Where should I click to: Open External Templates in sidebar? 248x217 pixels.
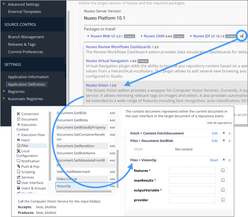(x=24, y=12)
